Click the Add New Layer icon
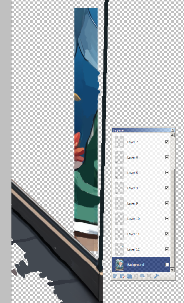The width and height of the screenshot is (184, 303). tap(116, 276)
